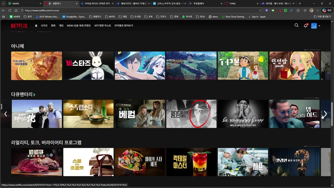Open NEW! 요즘 대세 콘텐츠 menu
Viewport: 334px width, 188px height.
(79, 26)
